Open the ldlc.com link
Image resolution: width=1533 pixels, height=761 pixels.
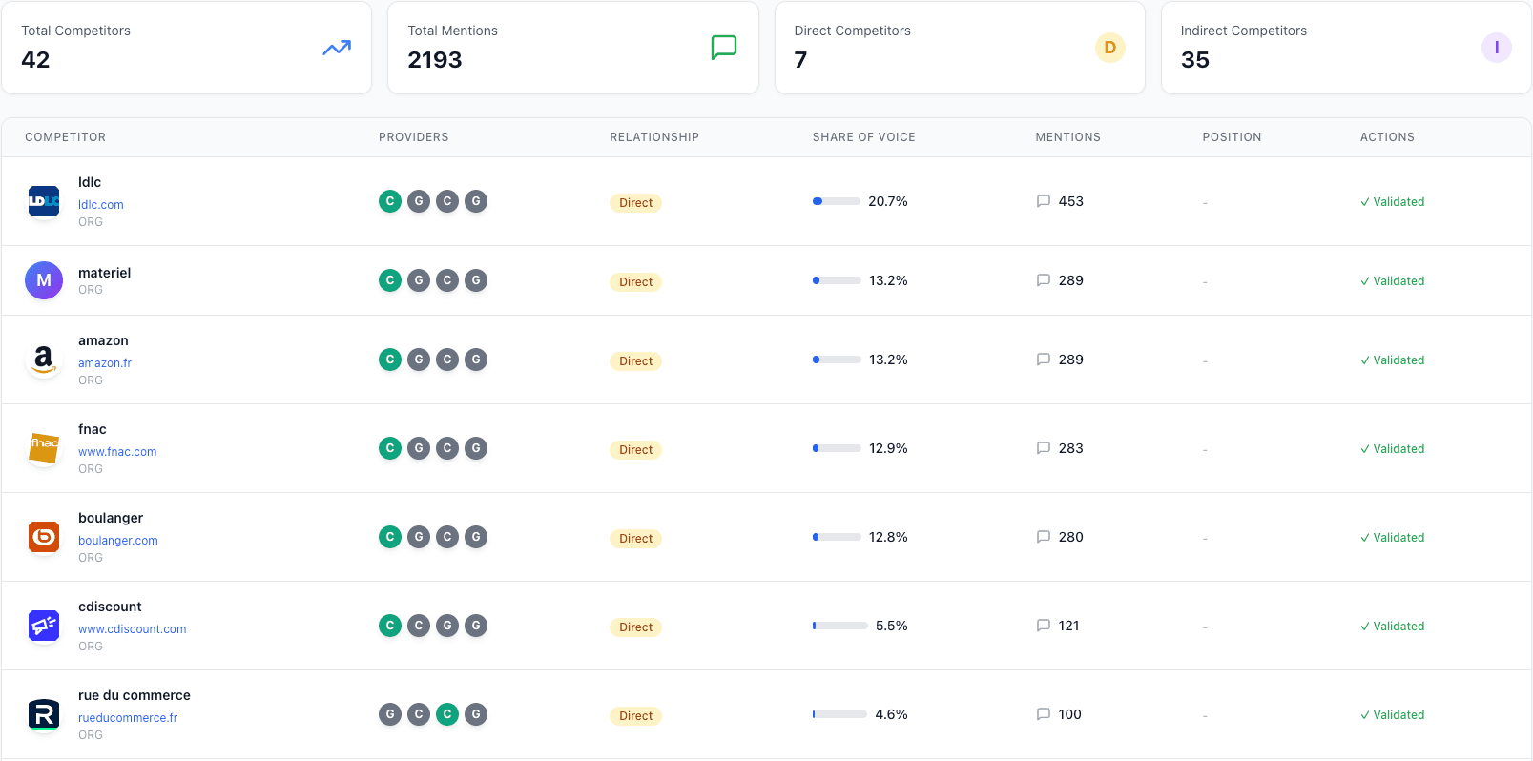tap(101, 205)
